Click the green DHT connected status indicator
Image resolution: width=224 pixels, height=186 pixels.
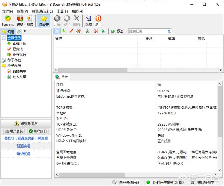pos(148,183)
